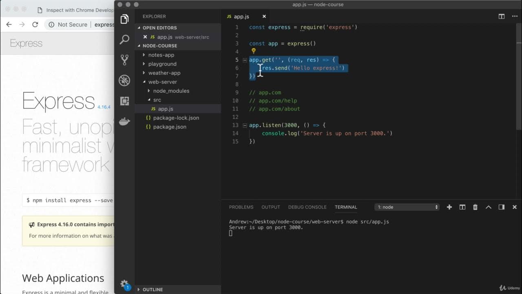Expand the node_modules folder
The height and width of the screenshot is (294, 522).
(x=149, y=91)
